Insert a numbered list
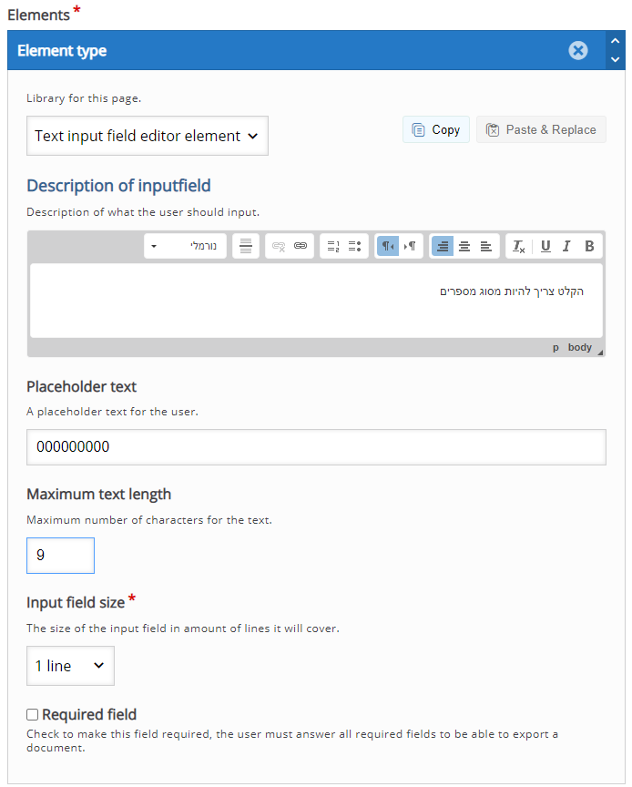Image resolution: width=632 pixels, height=787 pixels. pos(332,246)
